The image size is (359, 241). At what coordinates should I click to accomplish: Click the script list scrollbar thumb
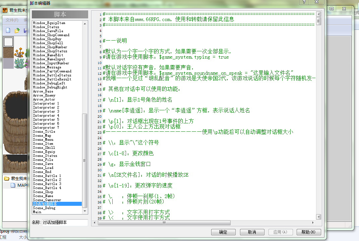click(85, 161)
